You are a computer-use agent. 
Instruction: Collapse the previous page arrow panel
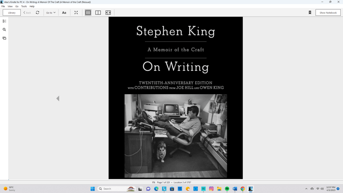[58, 98]
